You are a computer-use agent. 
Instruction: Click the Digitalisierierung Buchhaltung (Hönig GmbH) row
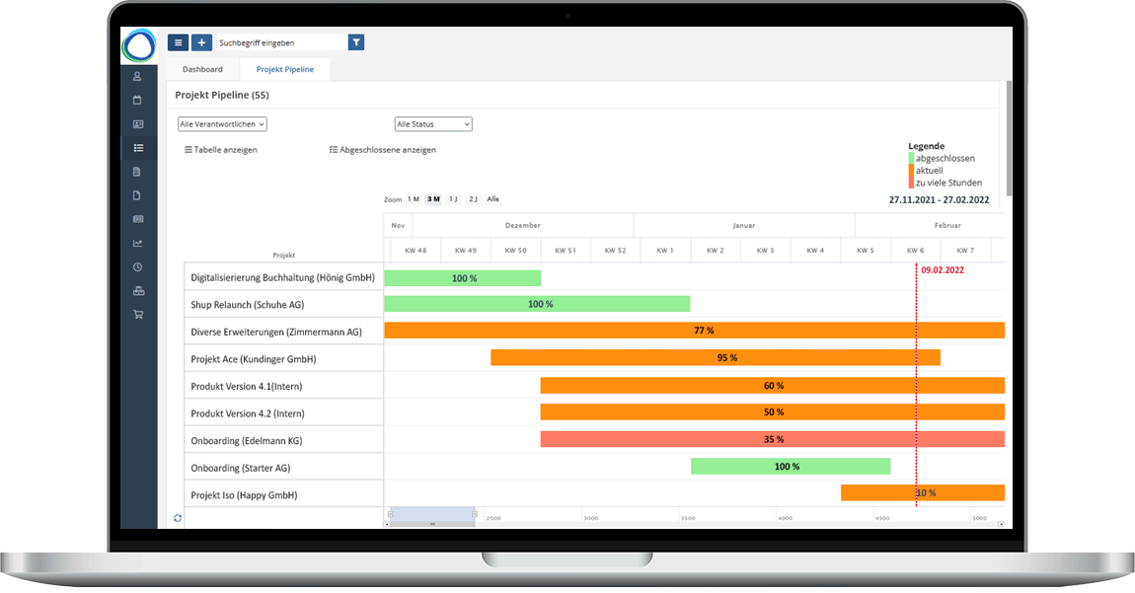pos(283,277)
